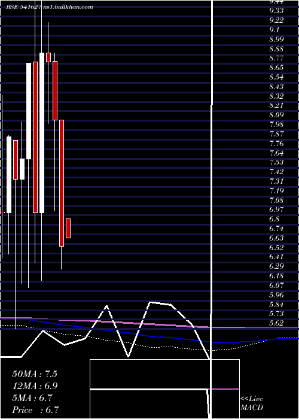Viewport: 299px width, 419px height.
Task: Select the 7.87 price axis label
Action: pyautogui.click(x=276, y=134)
